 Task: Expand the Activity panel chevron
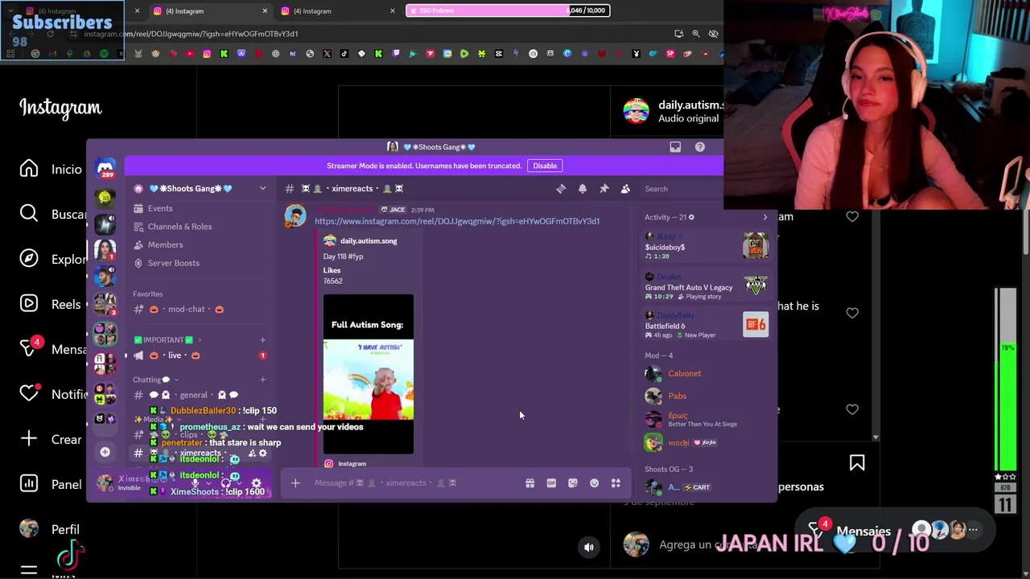click(765, 217)
